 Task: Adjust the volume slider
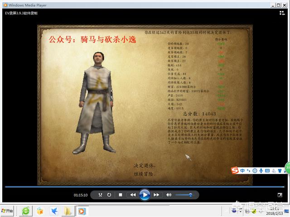tap(184, 195)
